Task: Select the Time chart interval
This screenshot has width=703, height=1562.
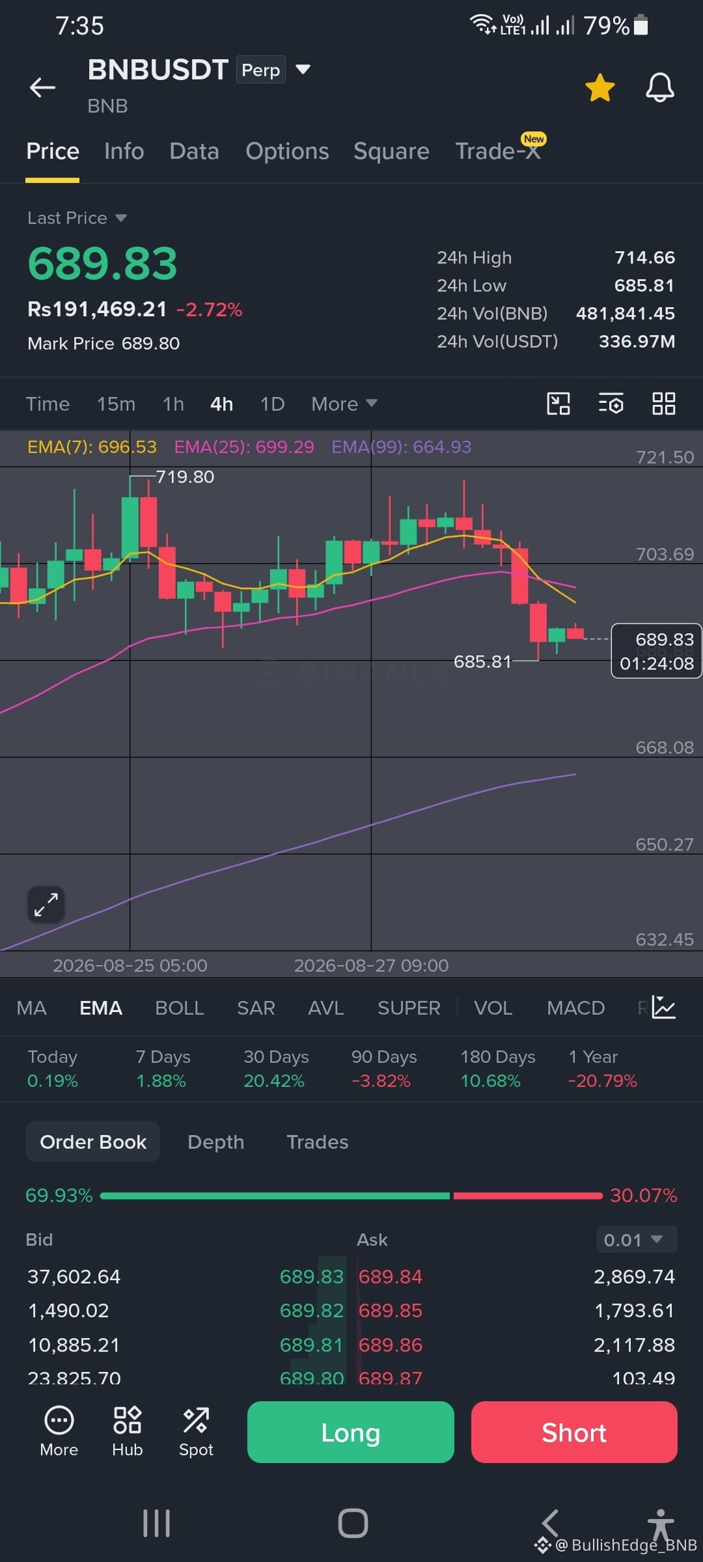Action: (x=48, y=404)
